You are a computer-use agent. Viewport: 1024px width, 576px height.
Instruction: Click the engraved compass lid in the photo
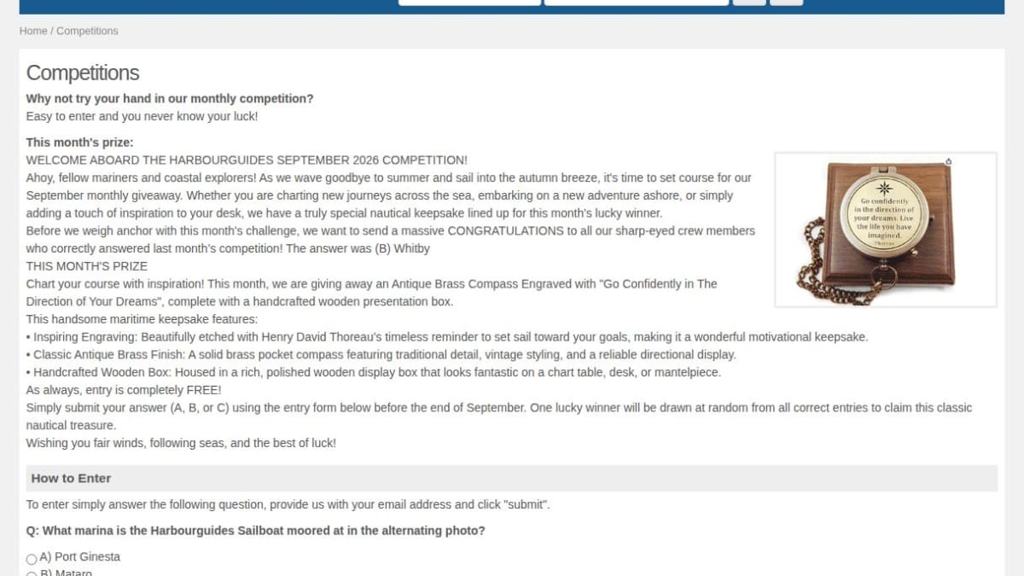[884, 212]
